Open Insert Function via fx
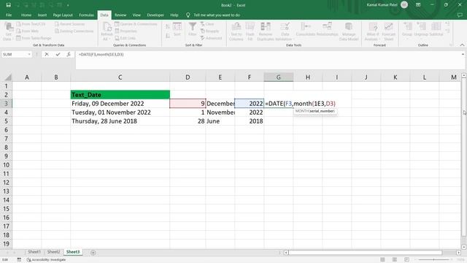 (x=69, y=54)
